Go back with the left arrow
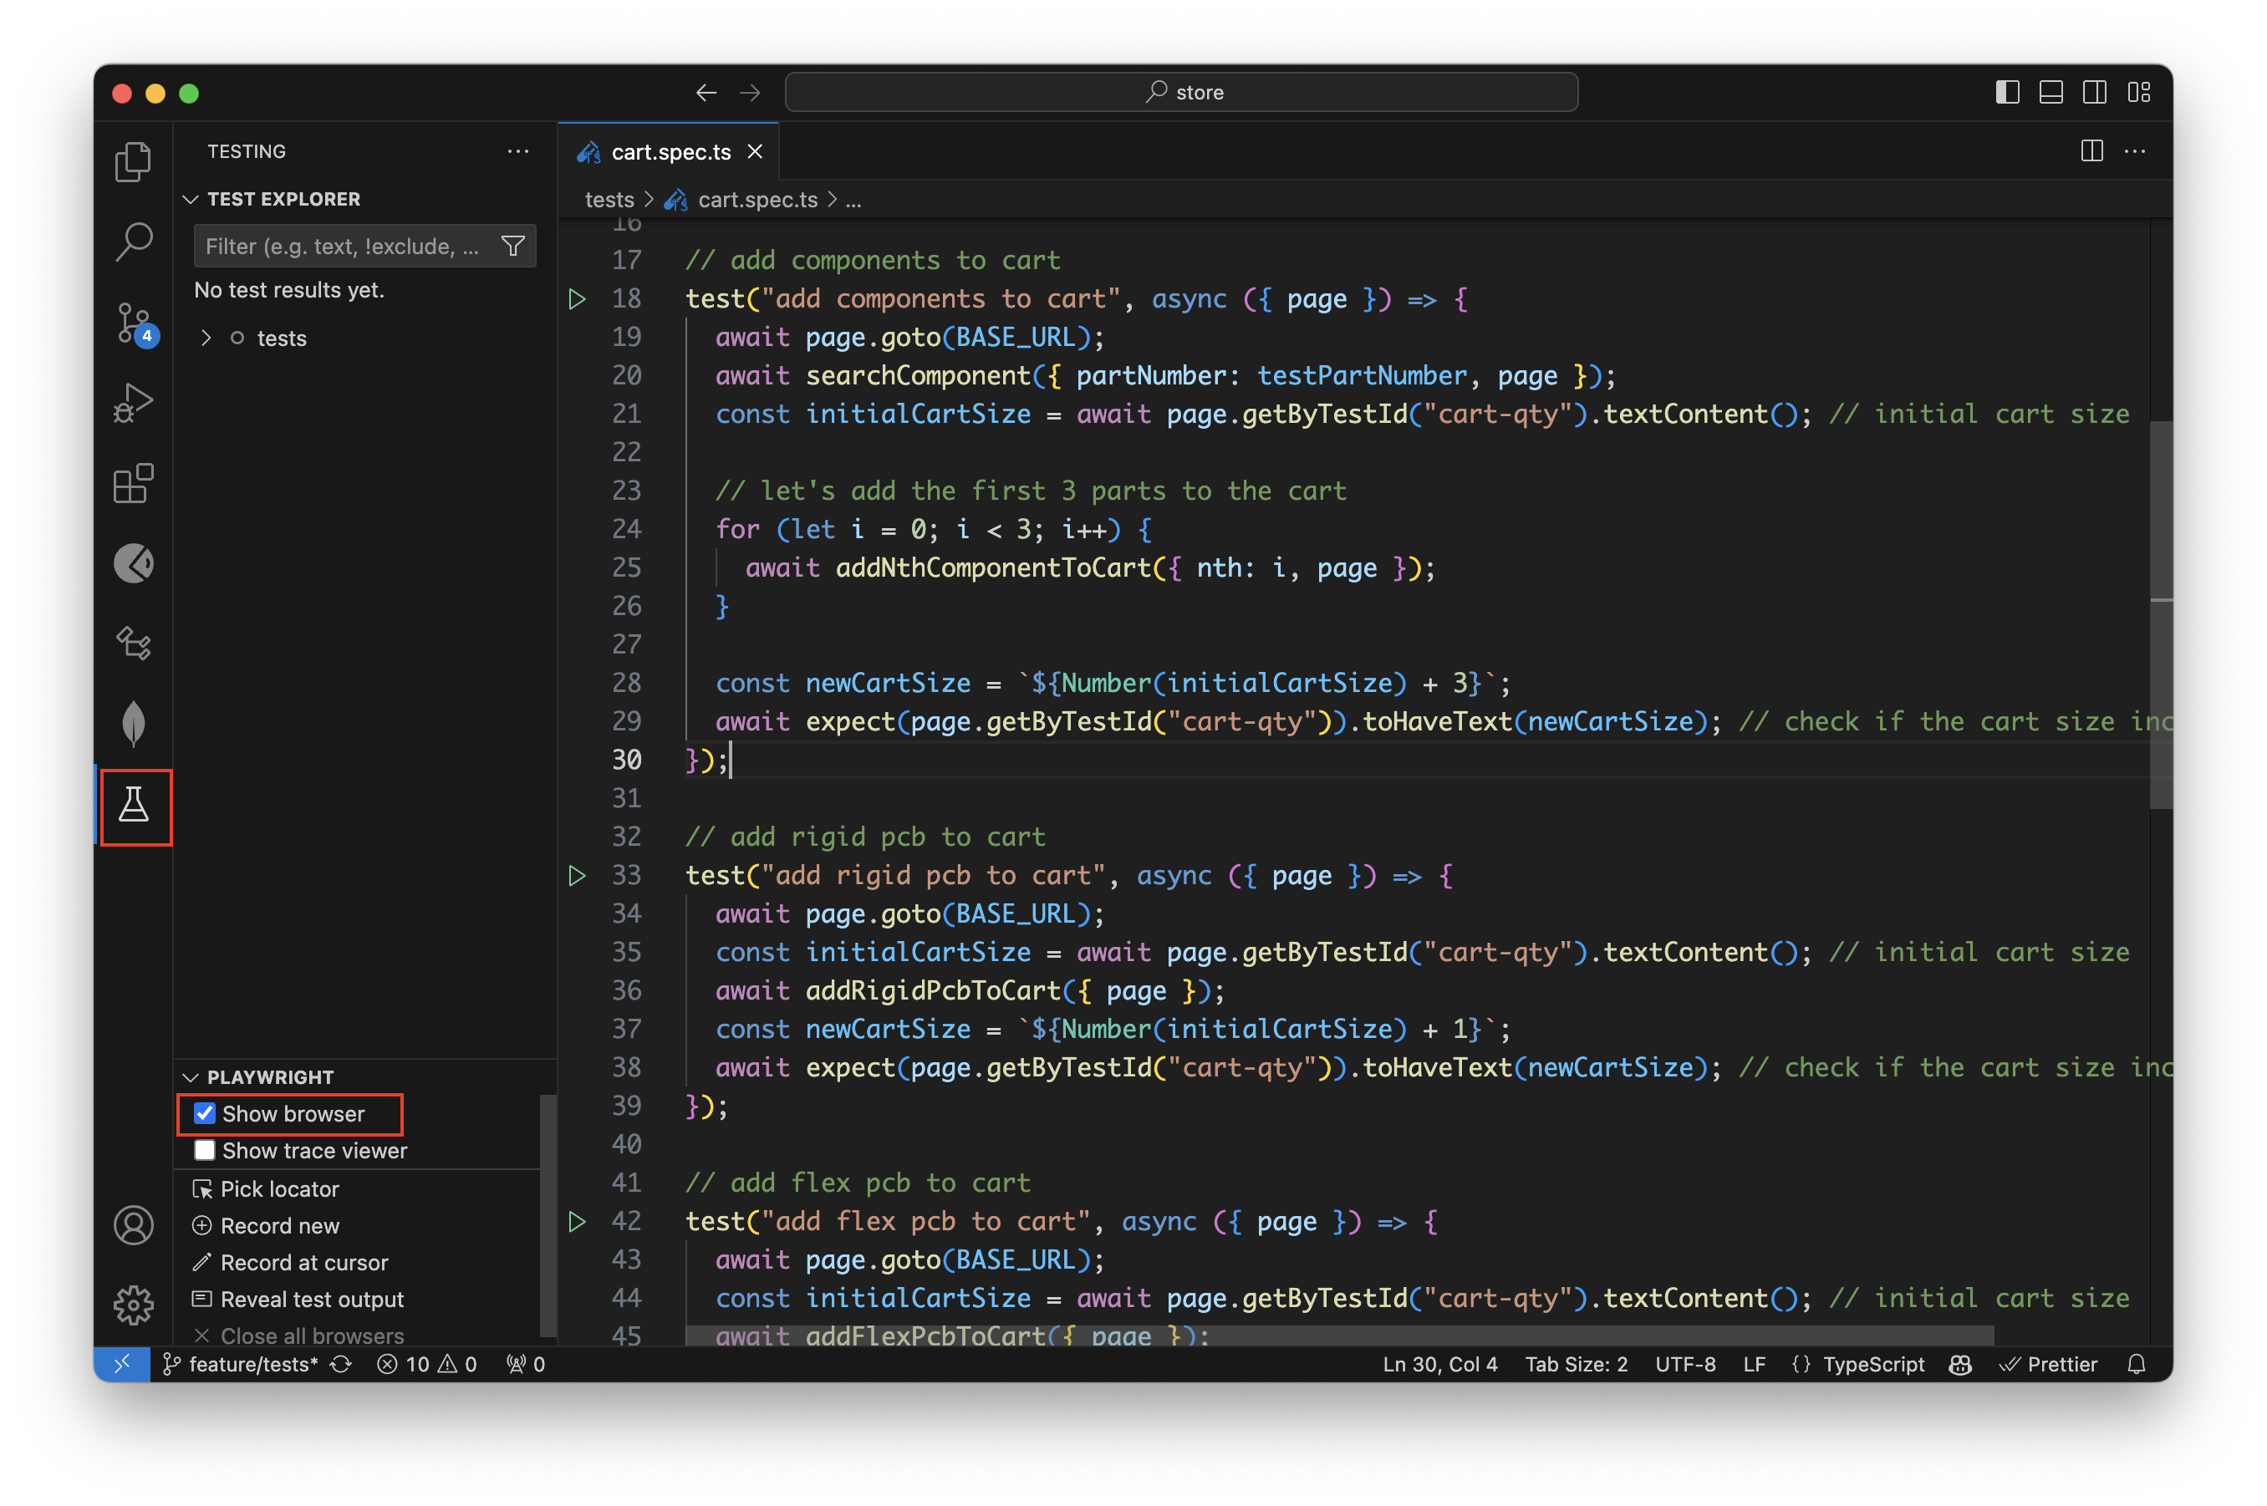2267x1506 pixels. (x=706, y=92)
